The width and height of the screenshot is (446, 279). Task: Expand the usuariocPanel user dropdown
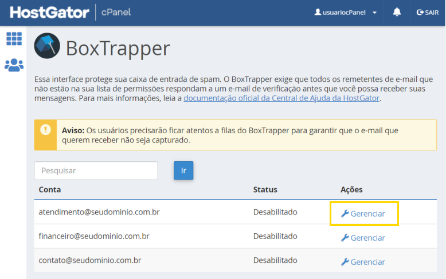[346, 13]
